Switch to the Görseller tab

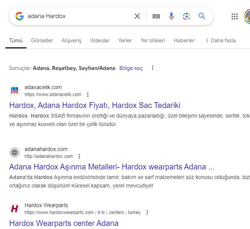pos(42,40)
